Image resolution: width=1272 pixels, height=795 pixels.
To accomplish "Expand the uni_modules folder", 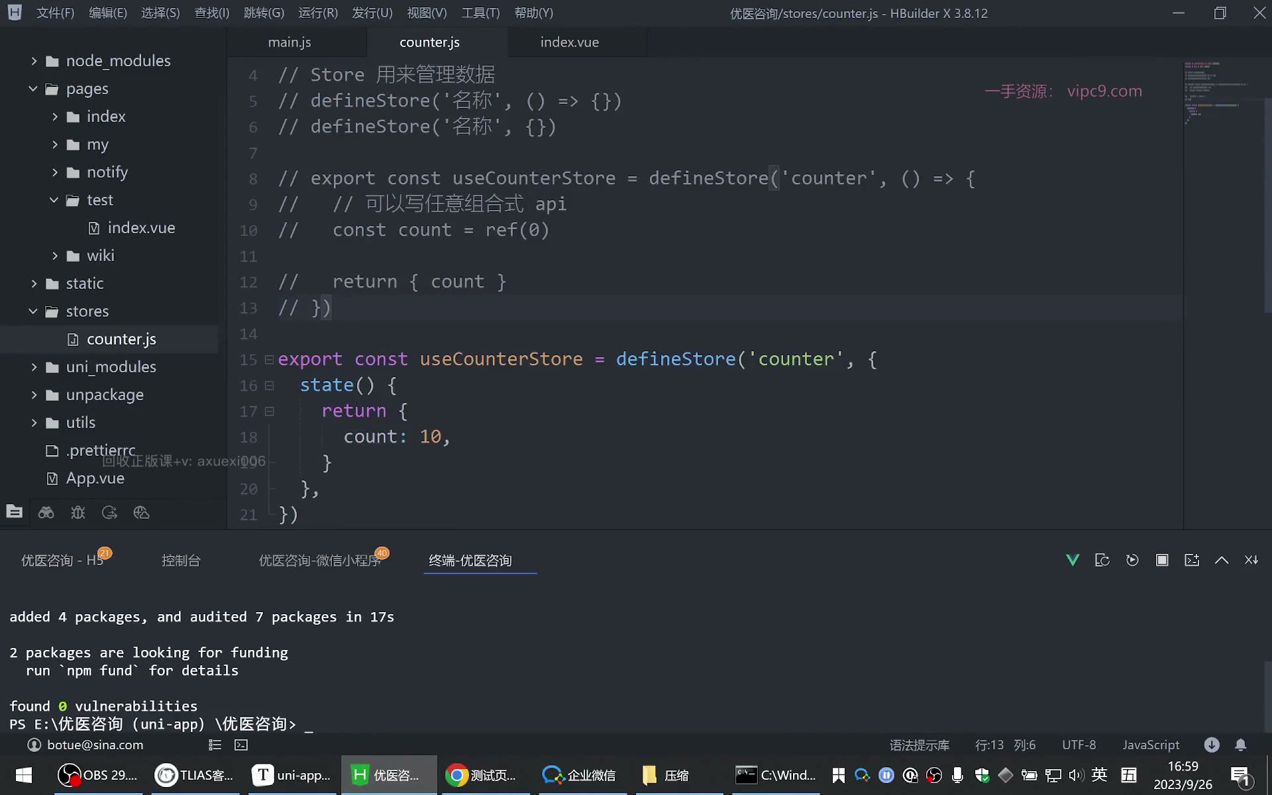I will (34, 367).
